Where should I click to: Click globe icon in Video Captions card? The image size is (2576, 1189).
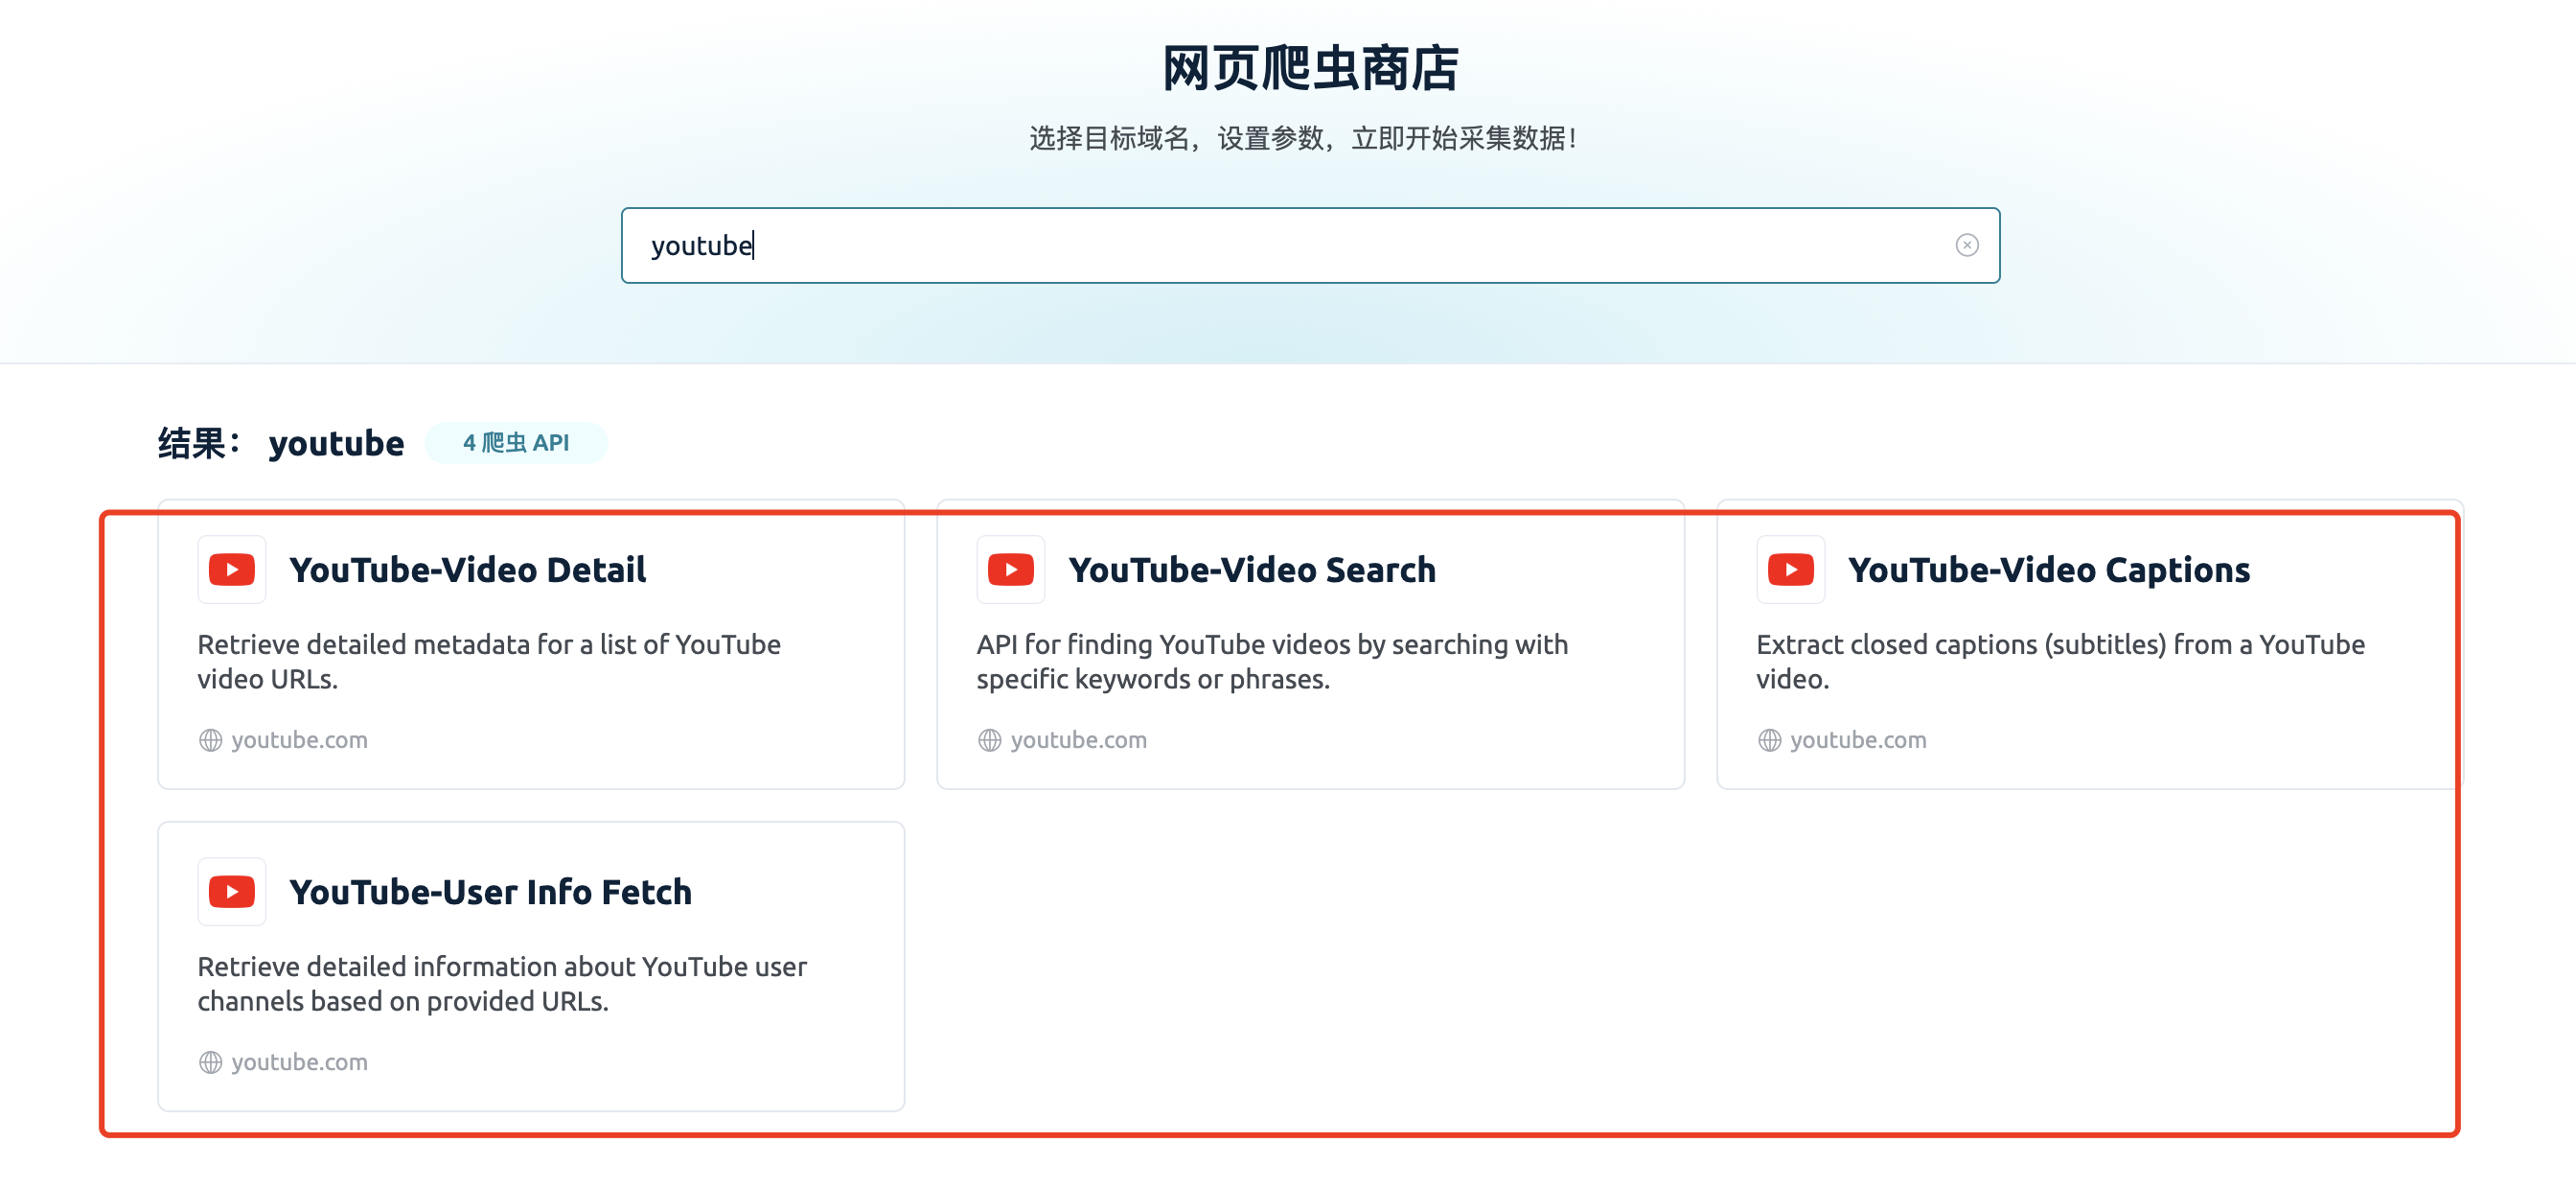[1769, 739]
